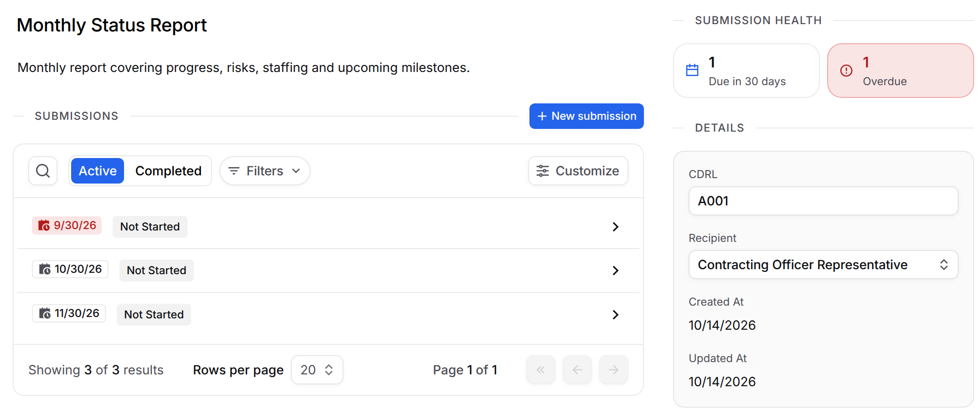Click Not Started status in 11/30/26 row

(x=154, y=315)
